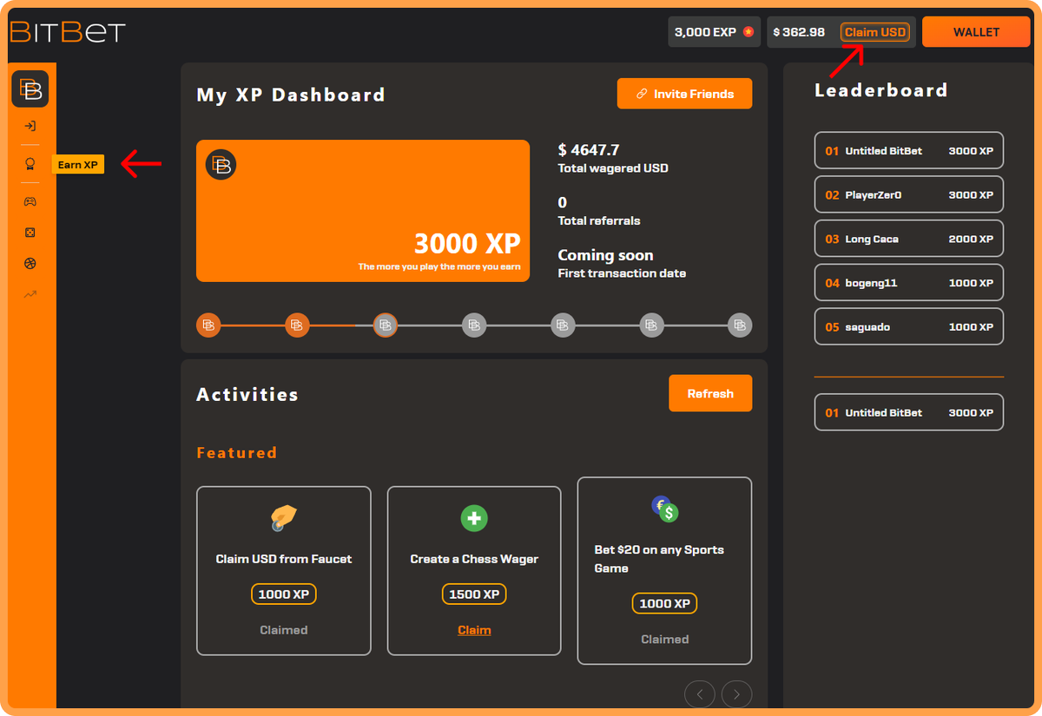Click the Total referrals label
1042x716 pixels.
(599, 220)
